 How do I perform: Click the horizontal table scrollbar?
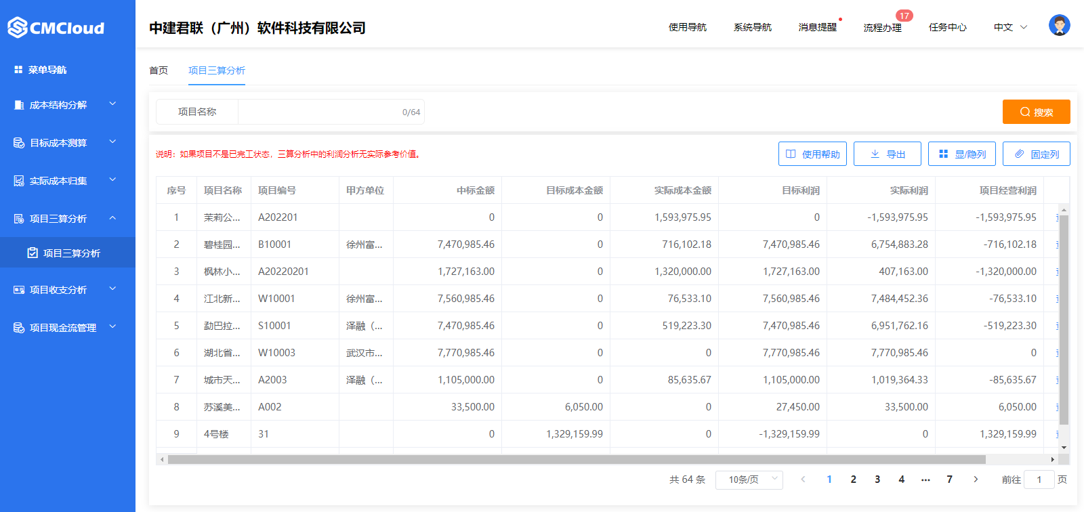[577, 459]
